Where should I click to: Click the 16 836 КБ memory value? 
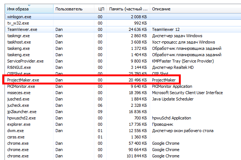click(x=138, y=112)
